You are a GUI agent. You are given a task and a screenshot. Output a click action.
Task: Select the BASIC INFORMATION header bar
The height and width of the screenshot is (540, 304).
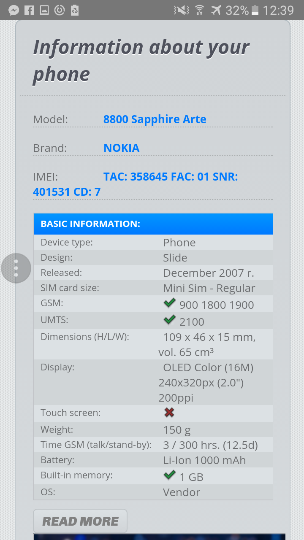click(153, 224)
